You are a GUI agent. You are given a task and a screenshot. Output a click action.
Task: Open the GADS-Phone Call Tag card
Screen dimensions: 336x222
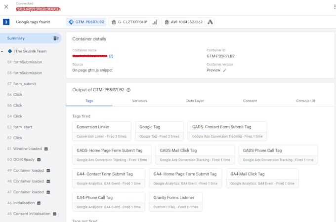tap(278, 154)
